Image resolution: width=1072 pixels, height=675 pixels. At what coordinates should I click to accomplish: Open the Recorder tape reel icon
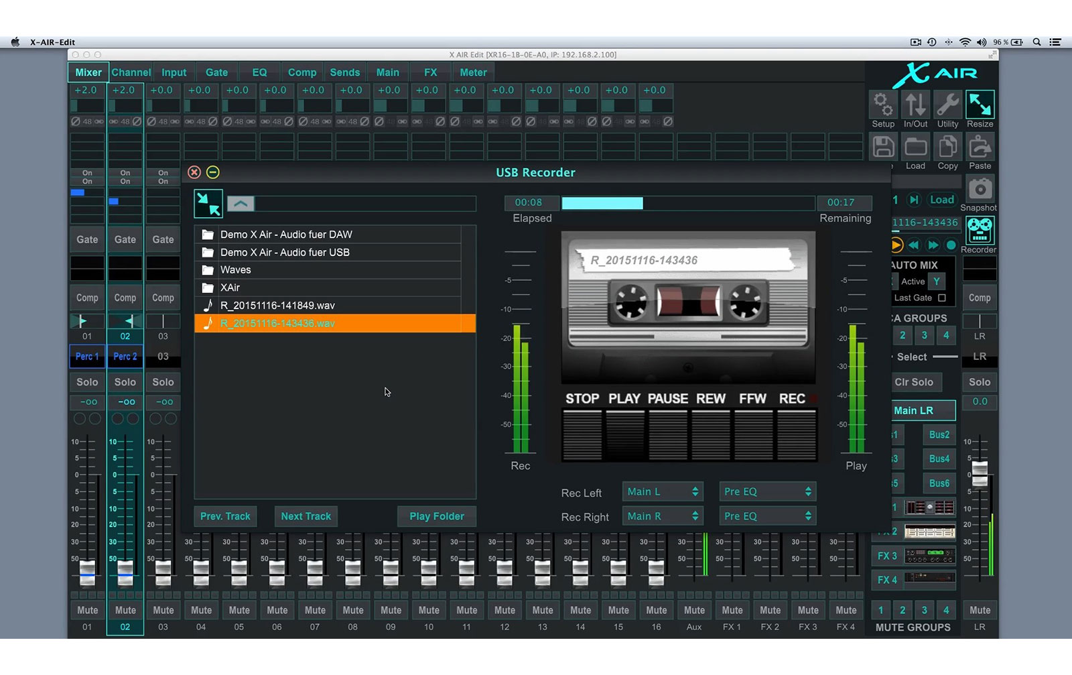click(x=980, y=231)
